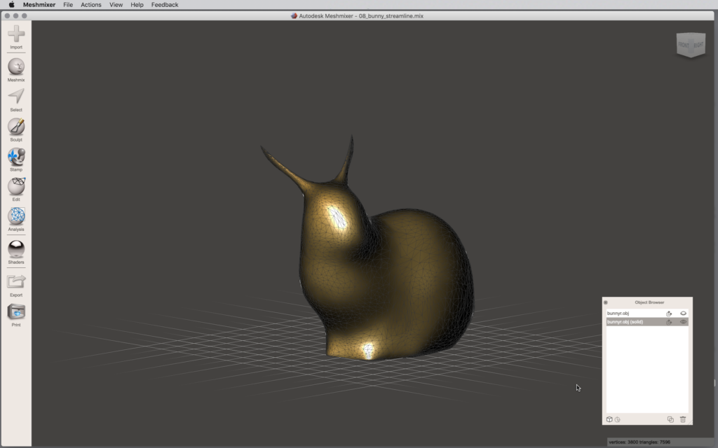This screenshot has width=718, height=448.
Task: Click the view orientation cube
Action: 690,45
